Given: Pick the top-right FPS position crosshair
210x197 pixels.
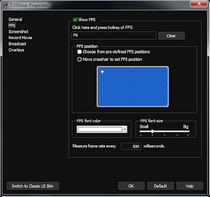Looking at the screenshot, I should pyautogui.click(x=163, y=72).
